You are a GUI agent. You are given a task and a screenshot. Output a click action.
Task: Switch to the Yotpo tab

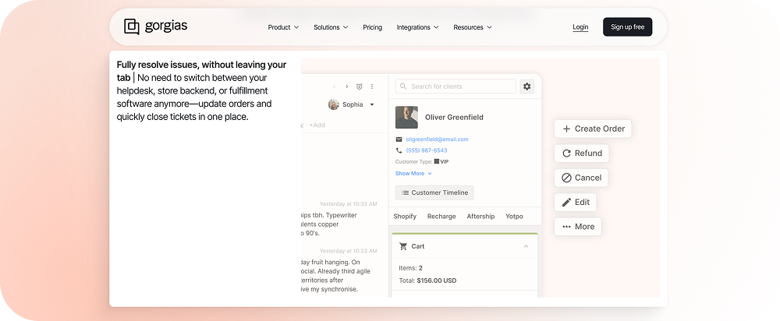[514, 217]
